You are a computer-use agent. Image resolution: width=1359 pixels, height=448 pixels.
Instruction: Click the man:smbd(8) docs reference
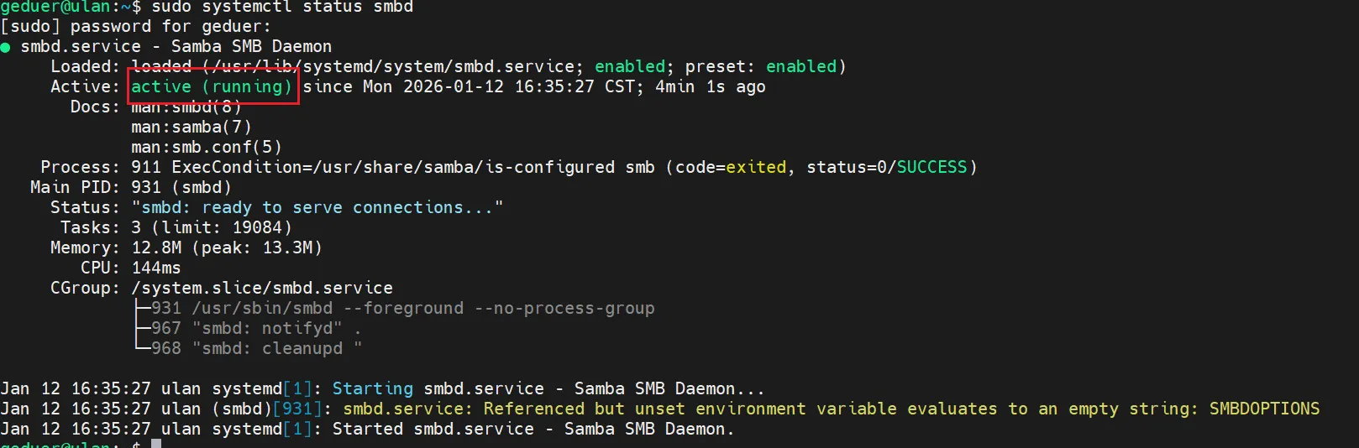tap(186, 107)
